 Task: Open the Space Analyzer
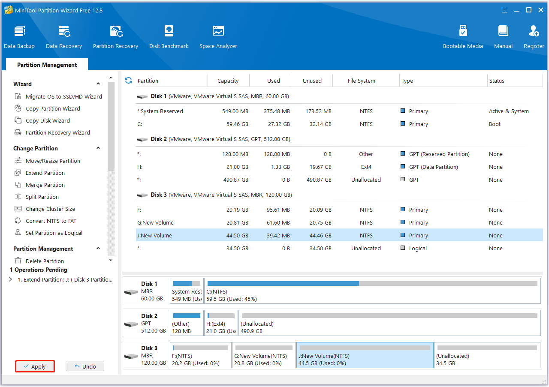tap(218, 37)
